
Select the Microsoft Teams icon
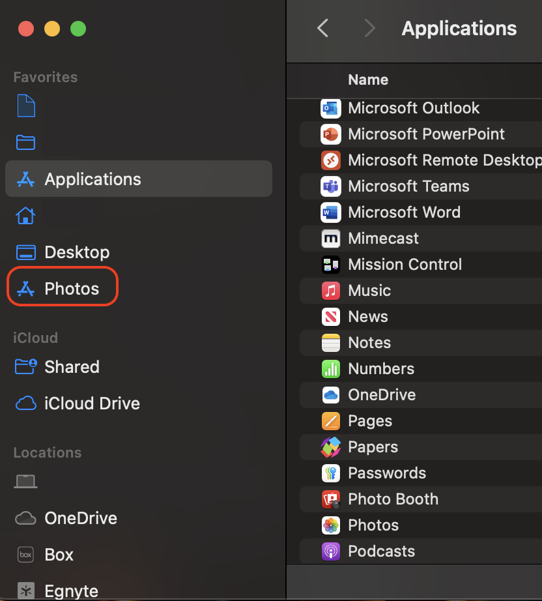(331, 186)
